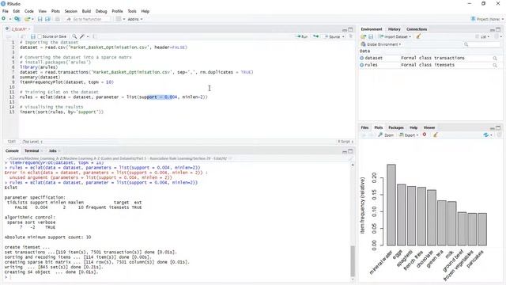Click Top Level scope selector in status bar

pyautogui.click(x=32, y=142)
